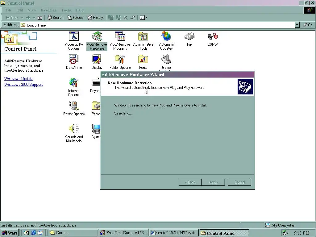Open the Views dropdown button

point(143,18)
